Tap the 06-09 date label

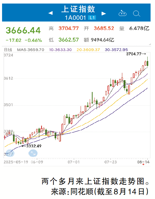(37, 162)
